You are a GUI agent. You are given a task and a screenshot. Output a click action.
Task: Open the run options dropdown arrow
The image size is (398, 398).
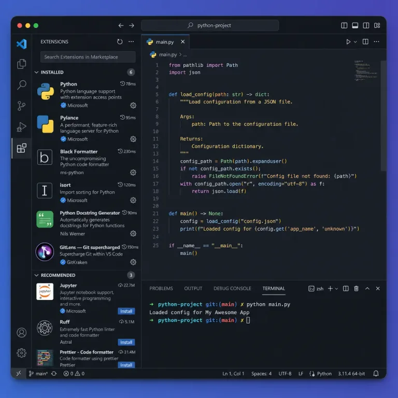[356, 41]
